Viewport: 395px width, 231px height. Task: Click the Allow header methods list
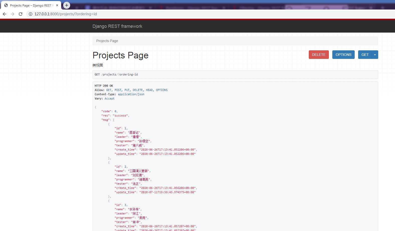click(137, 90)
